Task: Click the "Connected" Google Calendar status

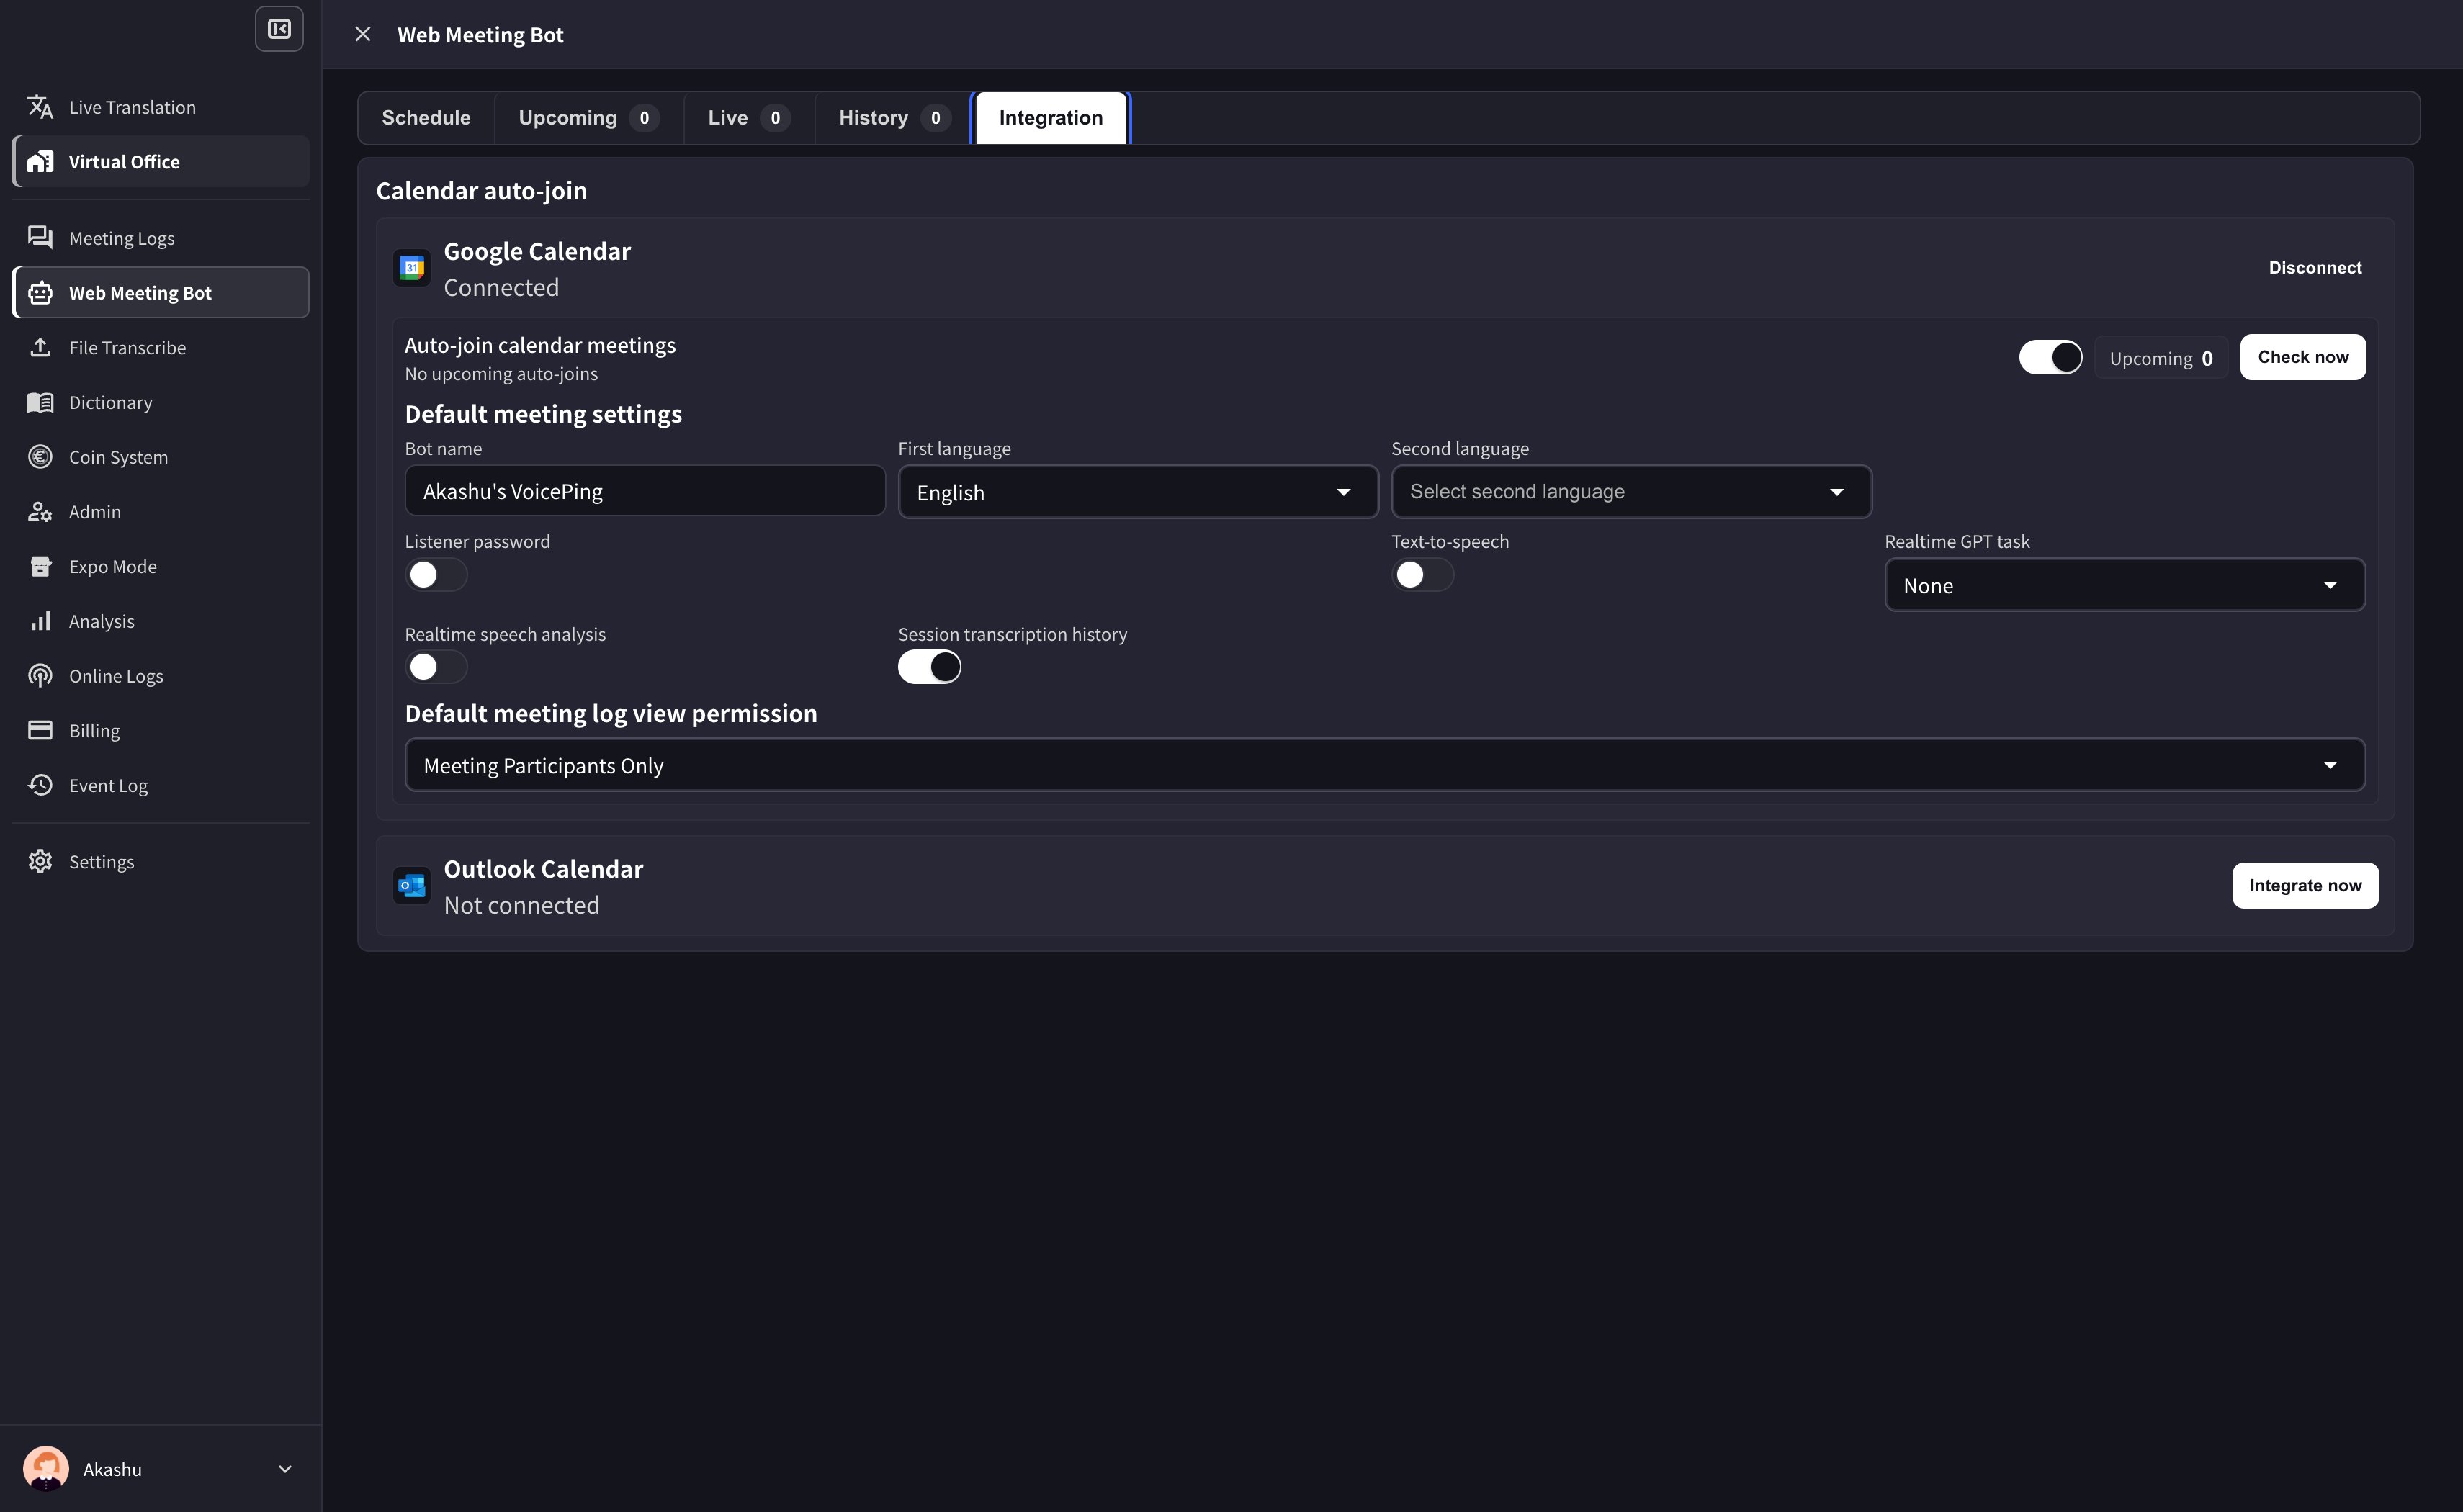Action: (501, 288)
